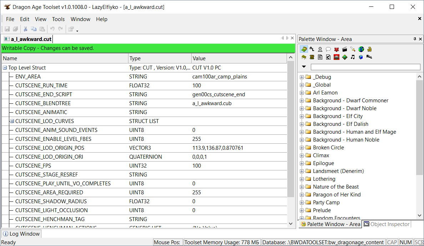
Task: Click the Map globe palette icon
Action: [x=361, y=49]
